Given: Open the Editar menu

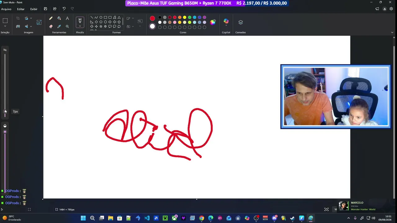Looking at the screenshot, I should click(x=21, y=9).
